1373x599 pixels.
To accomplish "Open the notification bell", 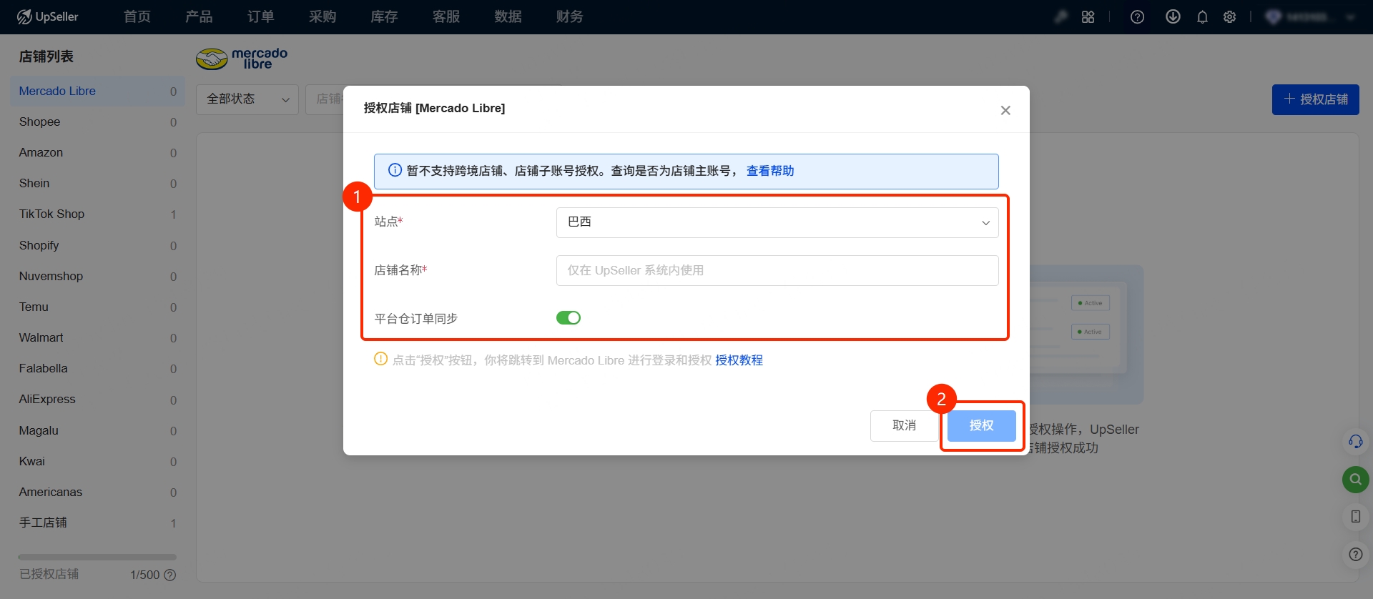I will tap(1202, 16).
